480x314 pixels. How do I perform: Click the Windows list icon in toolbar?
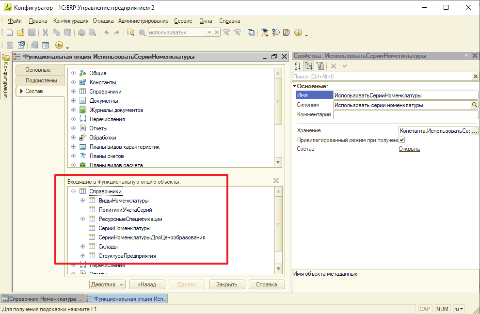(x=251, y=32)
